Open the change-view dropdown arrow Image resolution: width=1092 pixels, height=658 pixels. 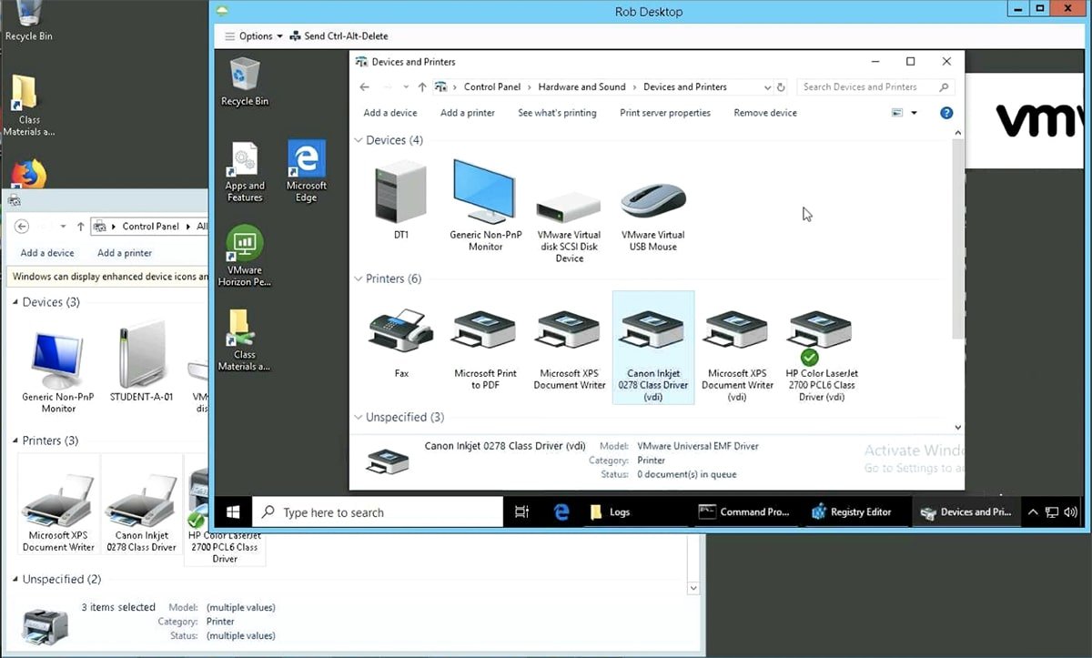coord(915,112)
